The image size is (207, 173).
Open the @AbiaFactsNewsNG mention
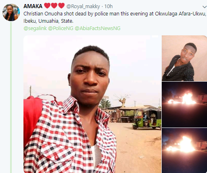coord(97,28)
